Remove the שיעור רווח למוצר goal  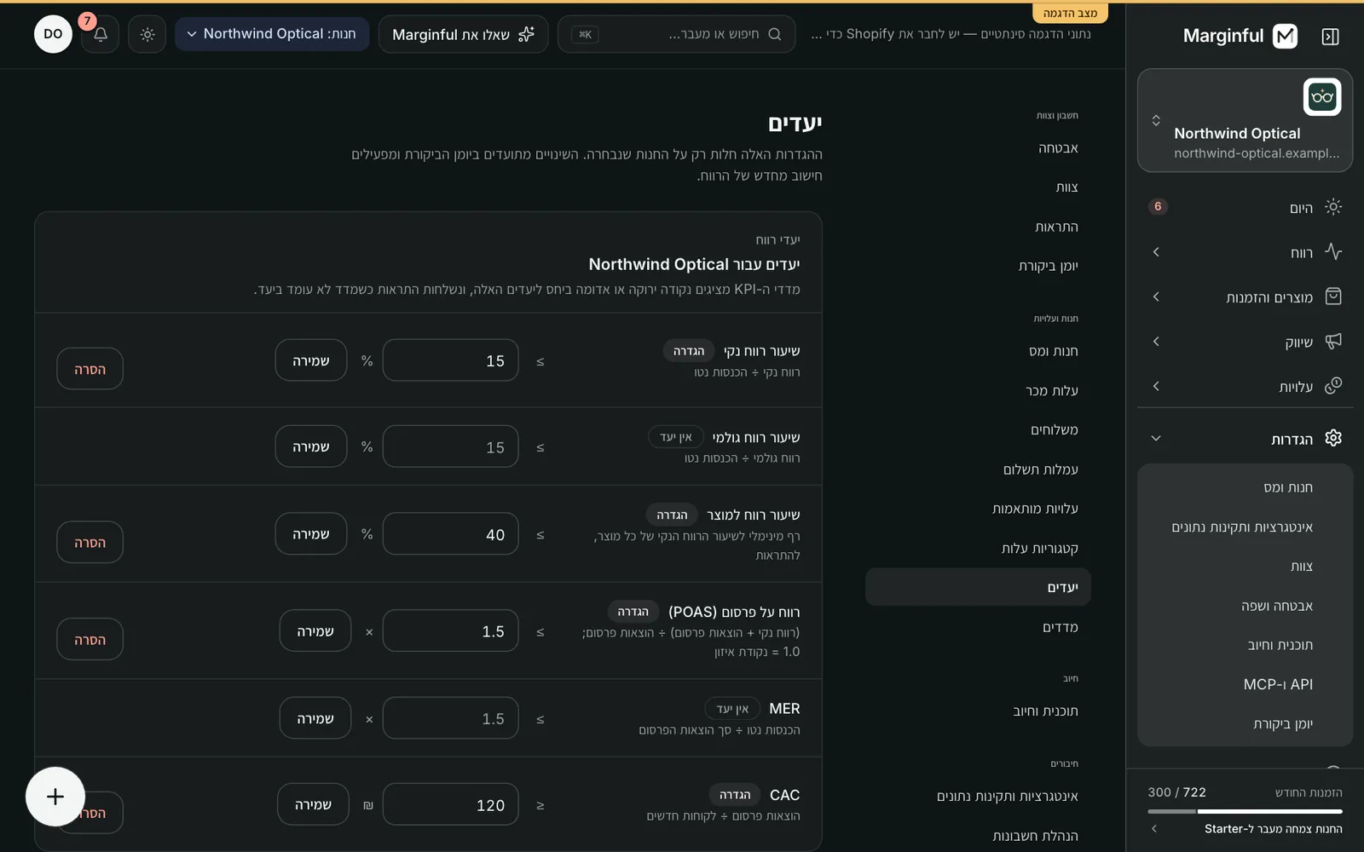[90, 542]
